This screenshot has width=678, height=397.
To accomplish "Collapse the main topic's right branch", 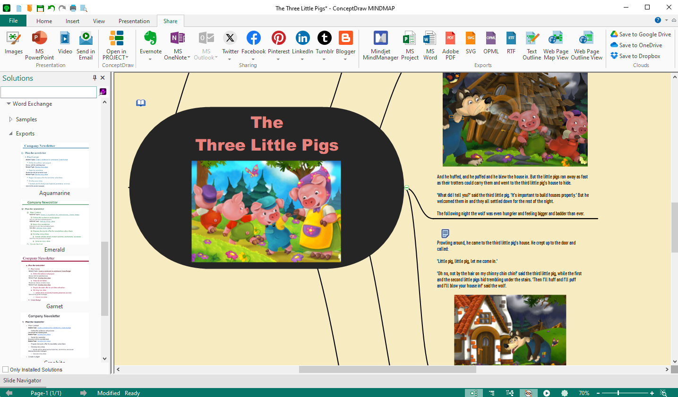I will tap(406, 188).
